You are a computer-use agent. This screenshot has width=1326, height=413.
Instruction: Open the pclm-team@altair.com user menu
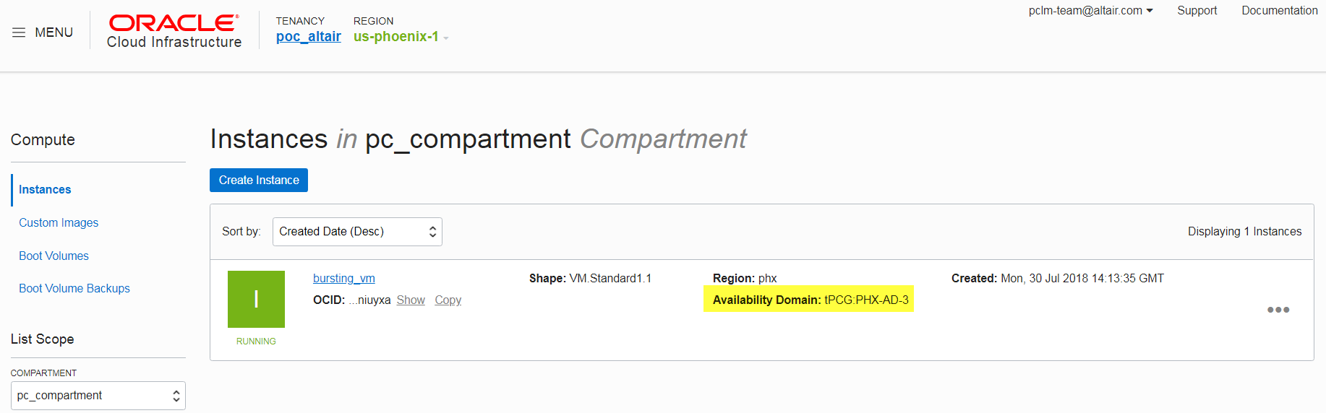tap(1090, 11)
